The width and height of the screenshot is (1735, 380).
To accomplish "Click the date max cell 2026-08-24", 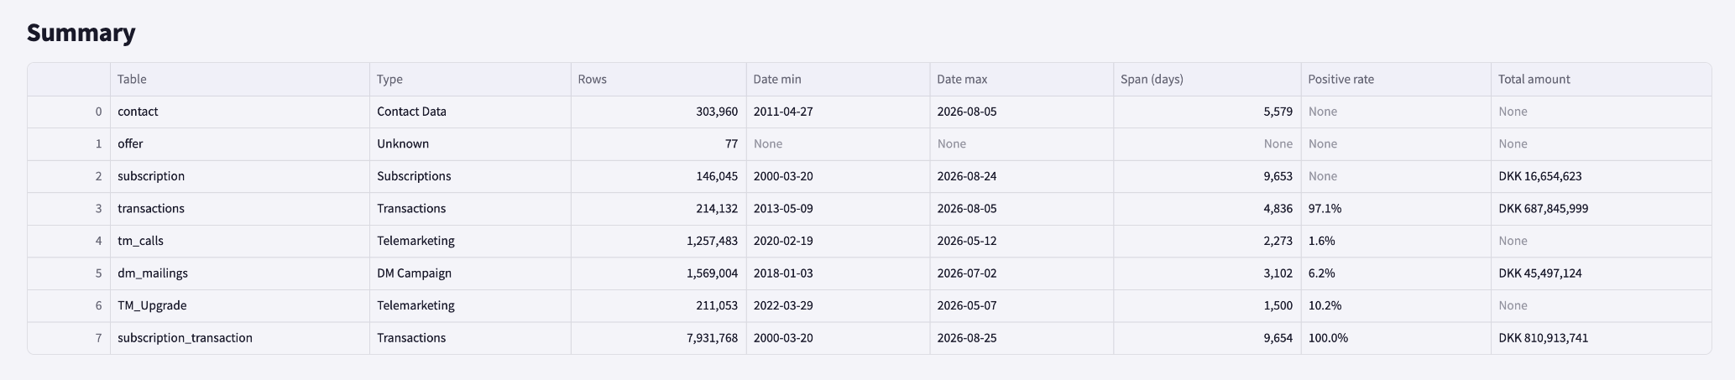I will (1022, 176).
